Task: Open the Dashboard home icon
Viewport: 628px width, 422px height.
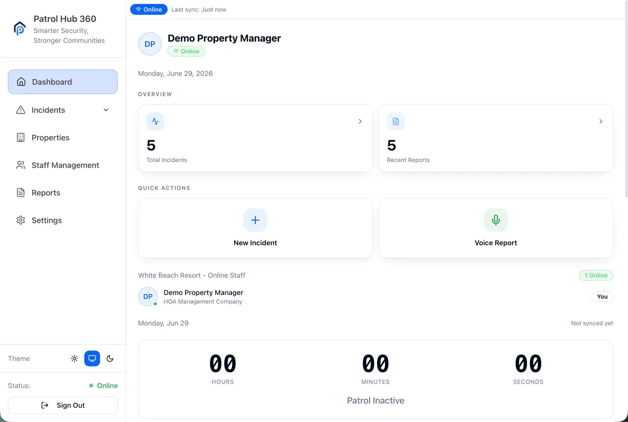Action: (x=21, y=82)
